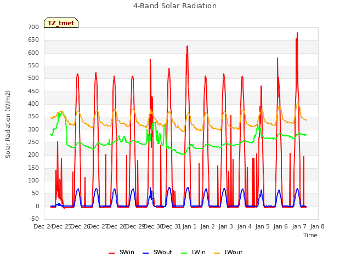This screenshot has height=263, width=351.
Task: Click the Solar Radiation (W/m2) axis title
Action: pyautogui.click(x=8, y=124)
